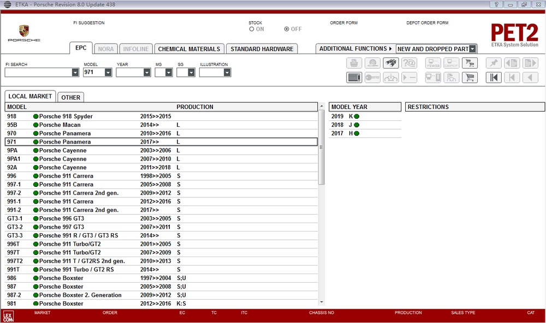546x323 pixels.
Task: Click the DEPOT toolbar icon
Action: click(x=452, y=63)
